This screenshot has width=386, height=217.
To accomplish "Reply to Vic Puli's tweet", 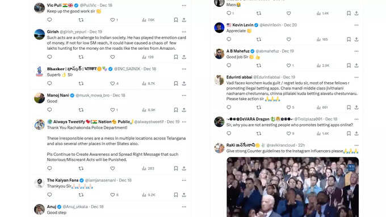I will click(49, 20).
